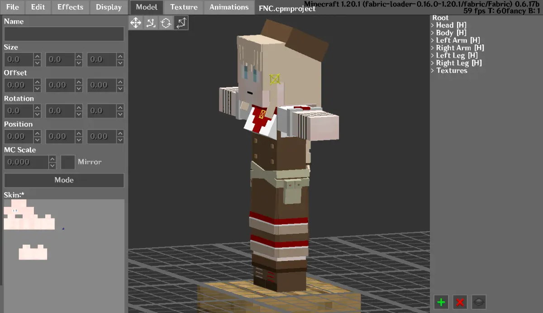Decrease MC Scale with down arrow
The width and height of the screenshot is (543, 313).
(x=52, y=166)
